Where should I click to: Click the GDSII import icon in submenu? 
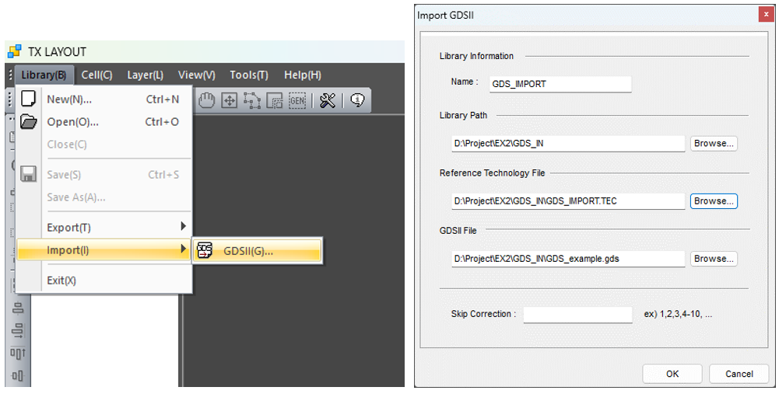(x=205, y=250)
